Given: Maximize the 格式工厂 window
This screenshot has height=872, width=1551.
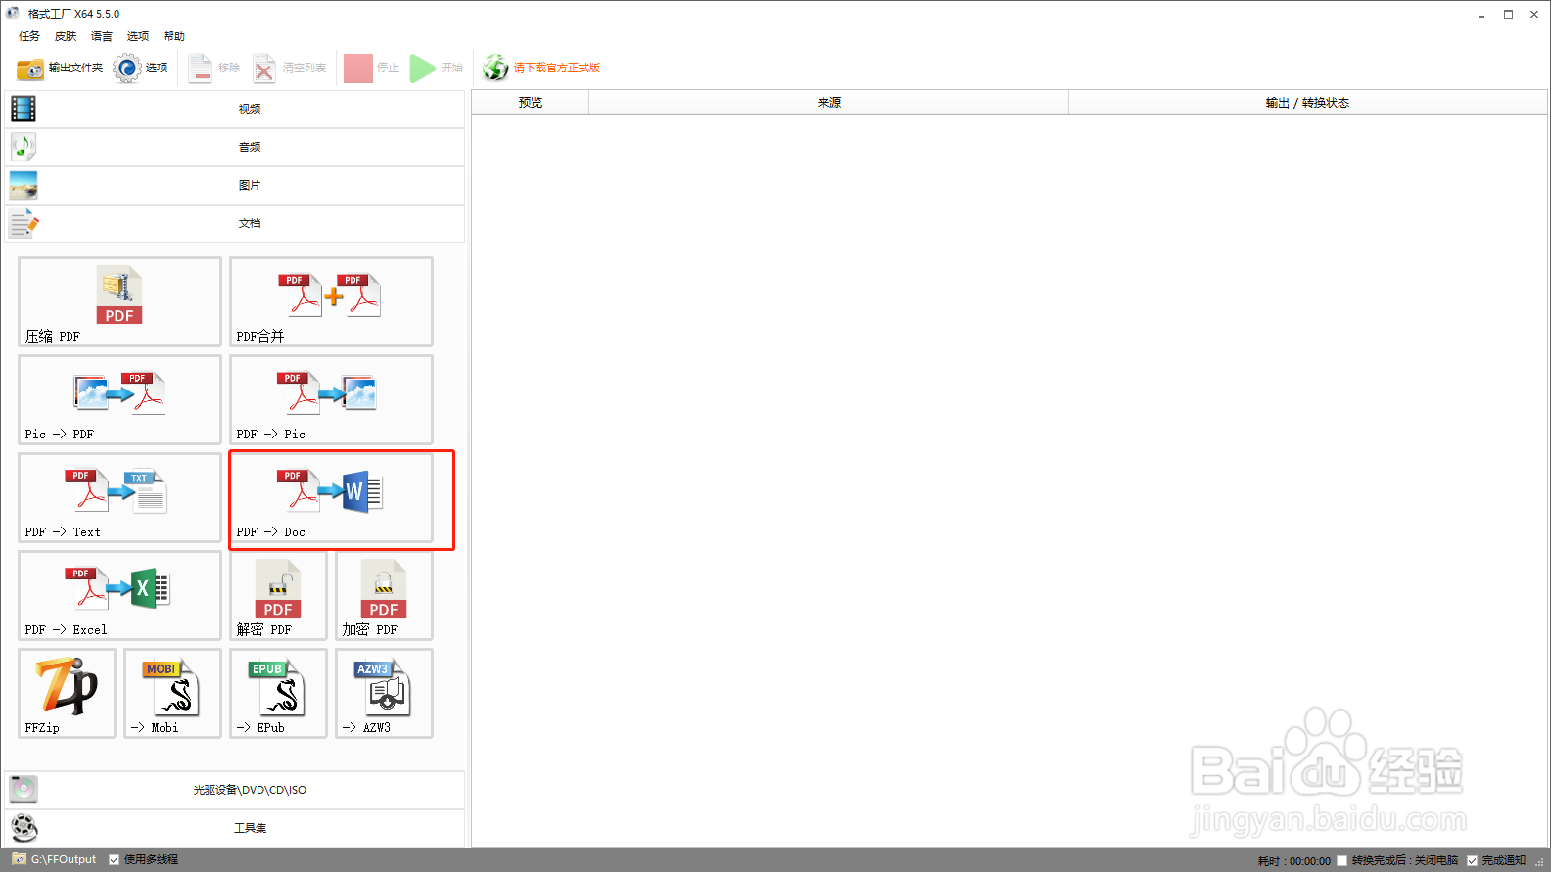Looking at the screenshot, I should tap(1508, 14).
